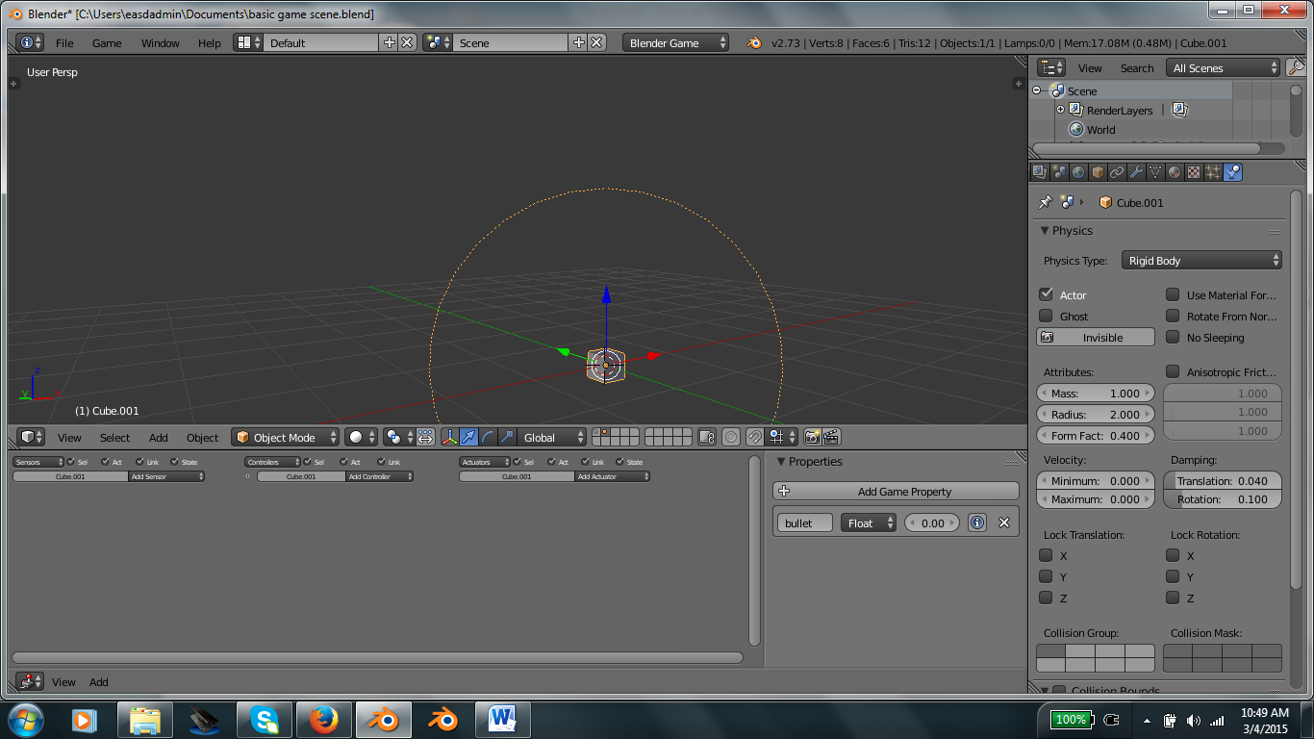The width and height of the screenshot is (1314, 739).
Task: Click Add Game Property button
Action: 896,491
